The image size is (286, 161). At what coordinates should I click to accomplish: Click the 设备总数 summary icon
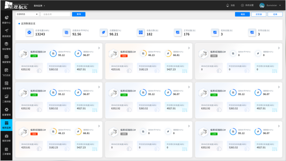coord(141,32)
